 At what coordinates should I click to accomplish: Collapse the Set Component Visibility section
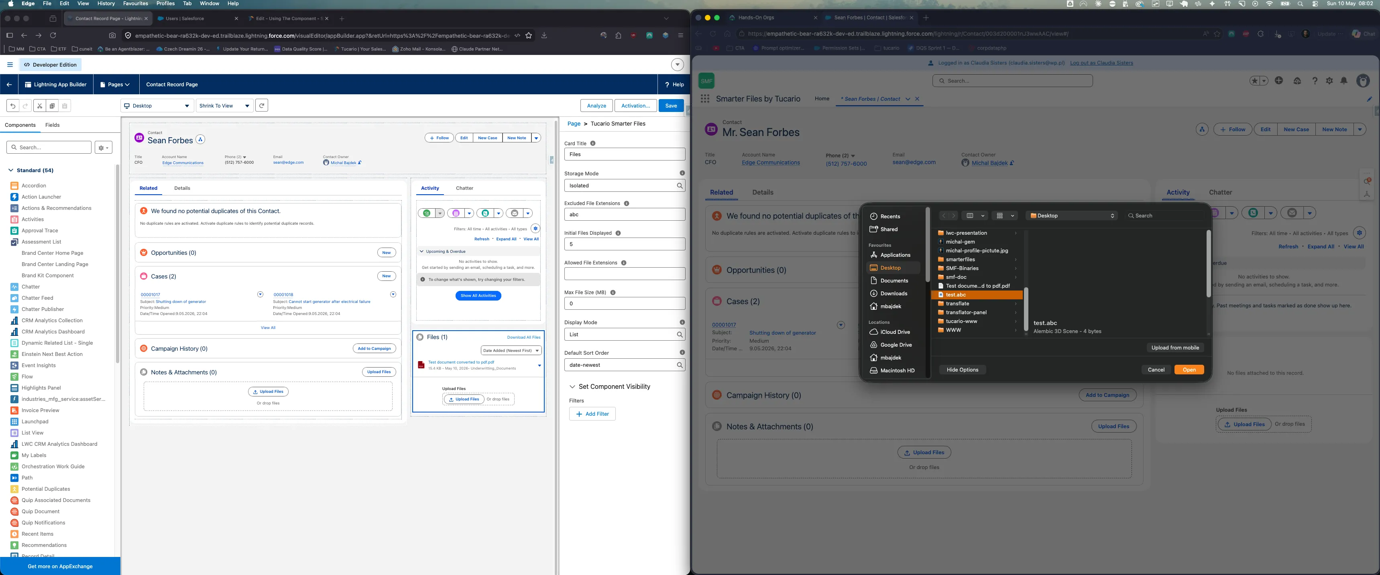point(572,386)
